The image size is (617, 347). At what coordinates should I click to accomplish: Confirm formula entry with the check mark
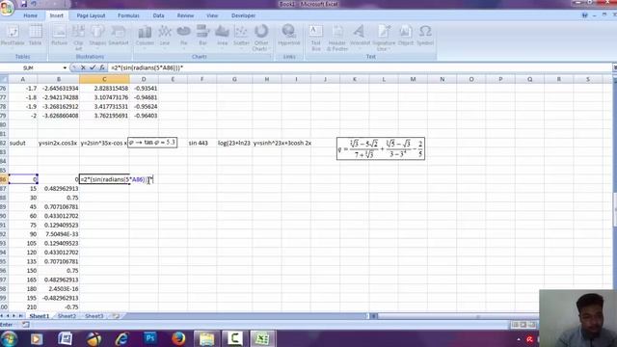pos(93,67)
